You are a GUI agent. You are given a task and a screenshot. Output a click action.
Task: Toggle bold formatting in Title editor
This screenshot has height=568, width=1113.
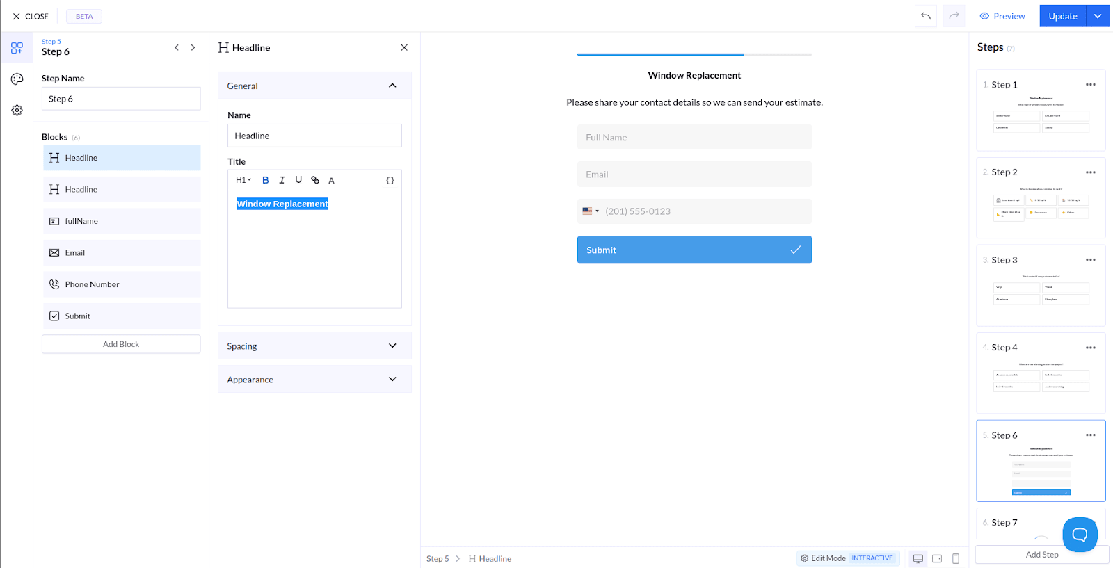click(265, 180)
